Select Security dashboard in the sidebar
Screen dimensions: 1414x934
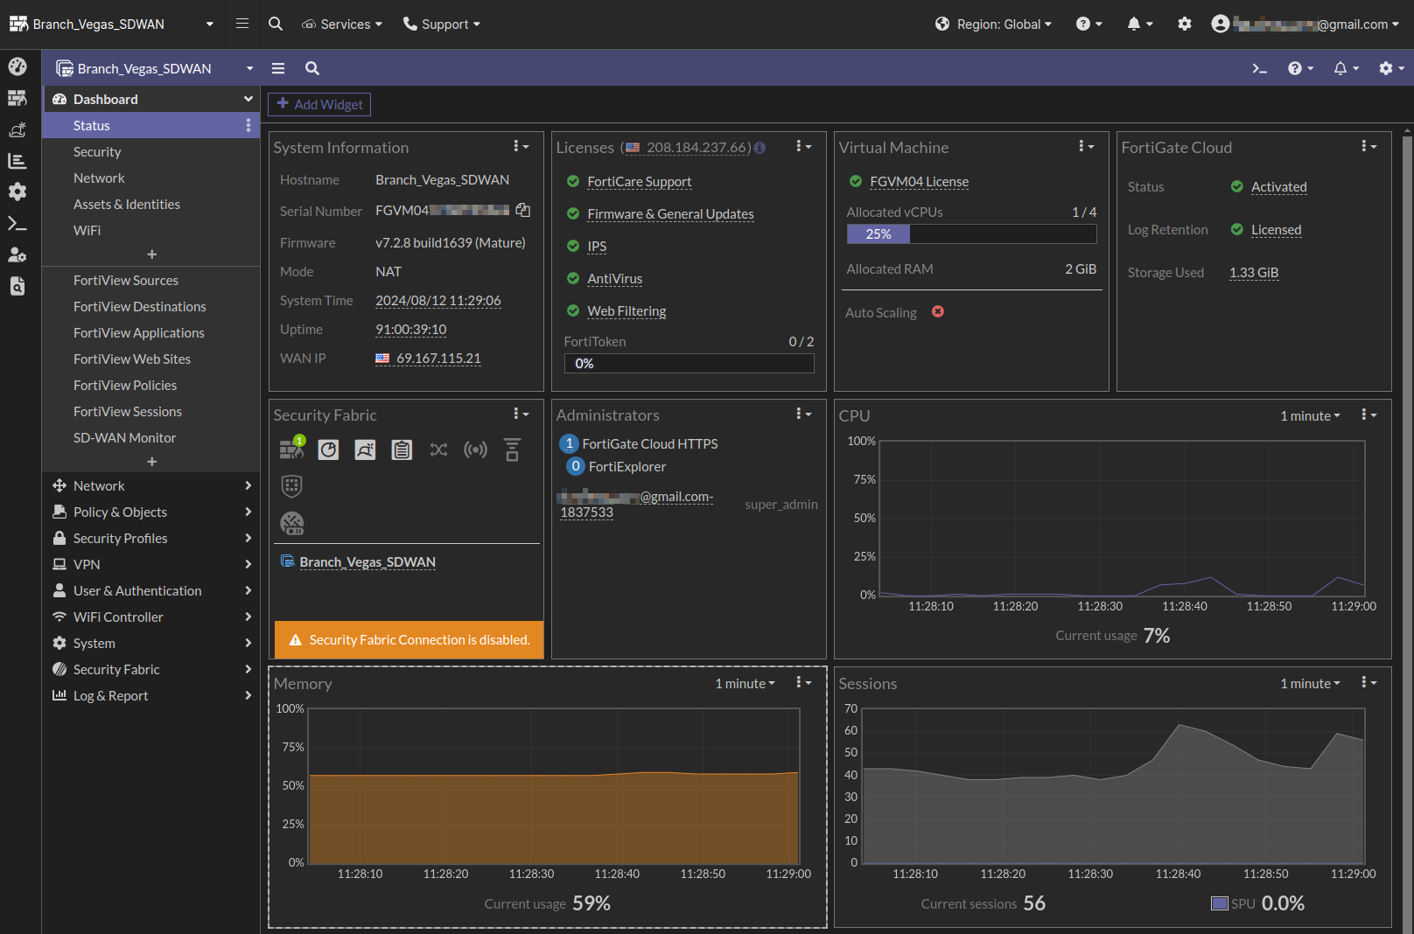coord(97,151)
